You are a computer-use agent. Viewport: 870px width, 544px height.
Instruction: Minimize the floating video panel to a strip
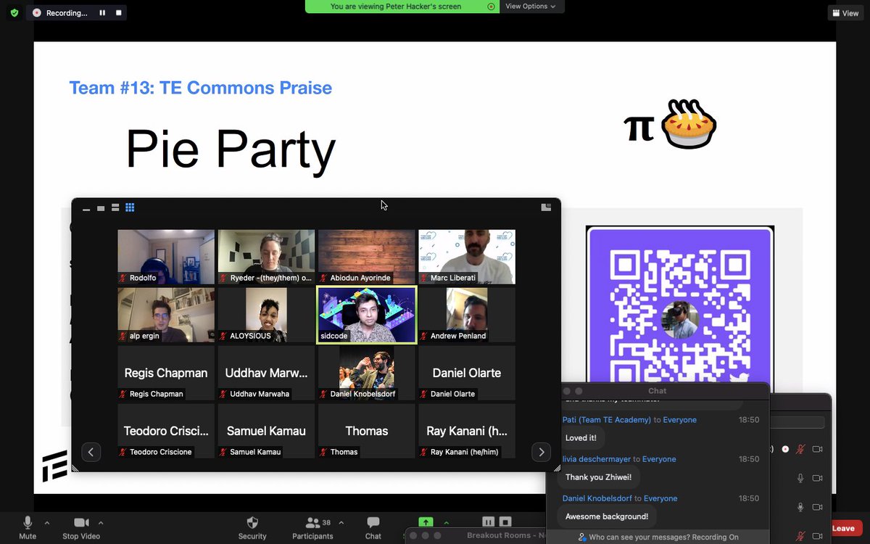(x=87, y=208)
